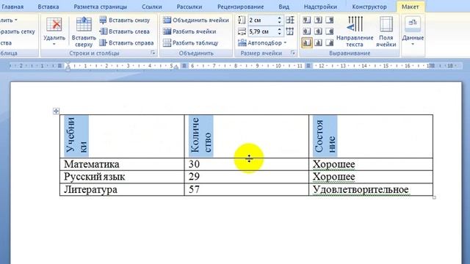The image size is (470, 264).
Task: Align cell text top center
Action: (x=318, y=20)
